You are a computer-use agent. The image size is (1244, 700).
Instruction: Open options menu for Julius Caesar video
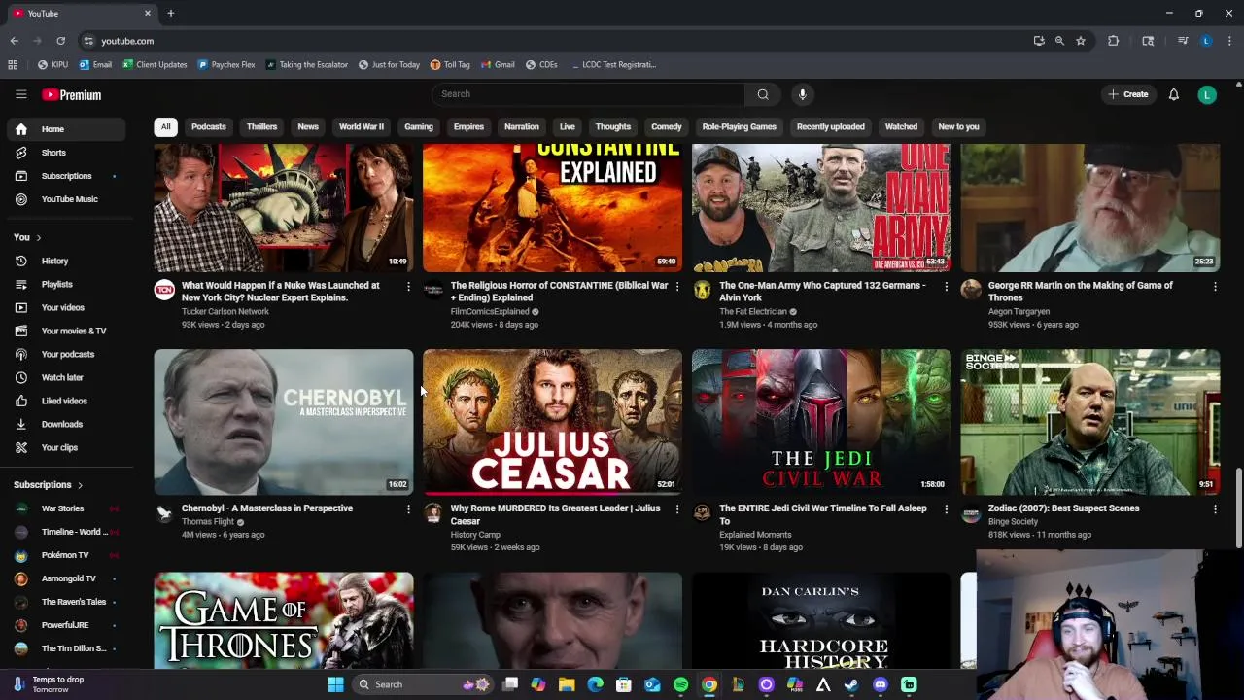click(x=677, y=508)
